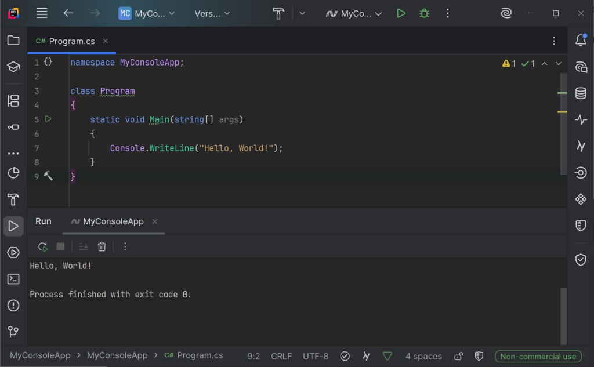Click the UTF-8 encoding indicator

(x=316, y=356)
